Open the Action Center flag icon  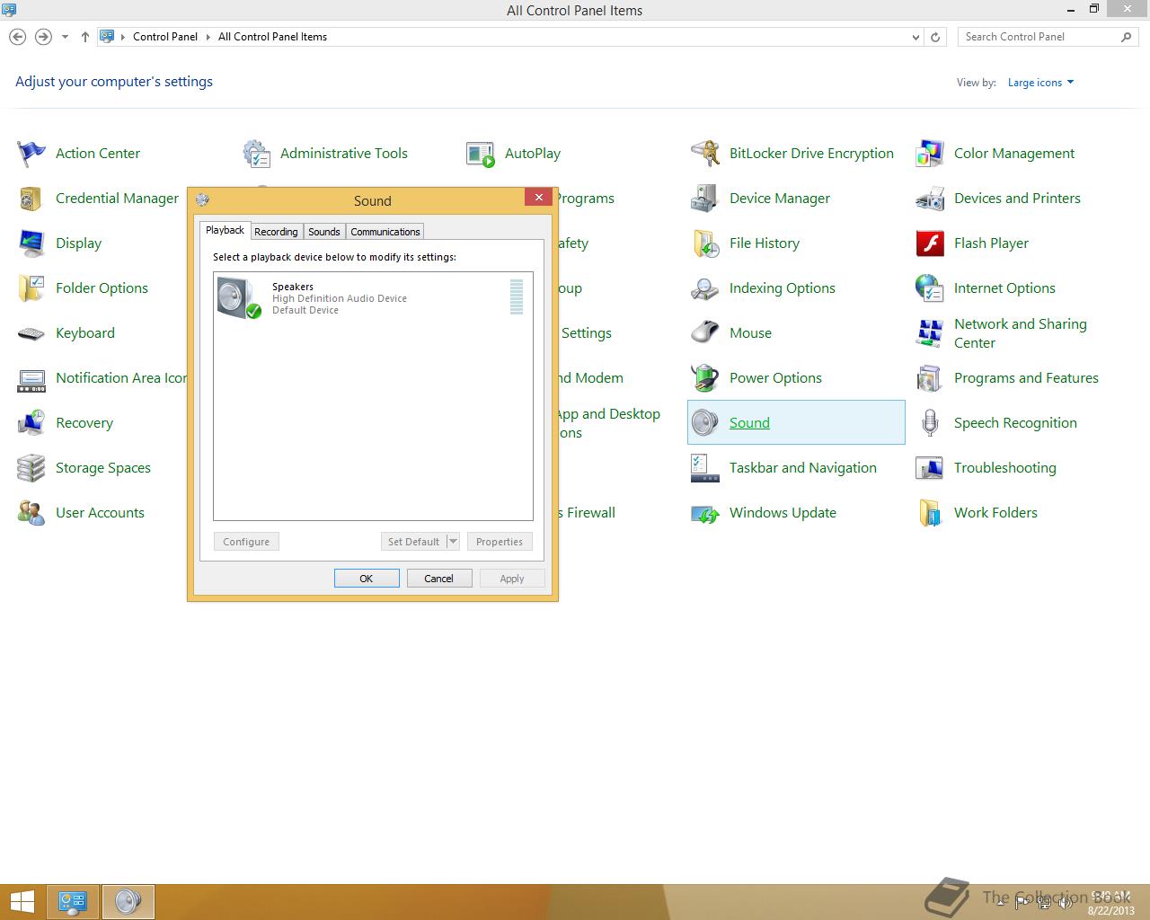(31, 154)
